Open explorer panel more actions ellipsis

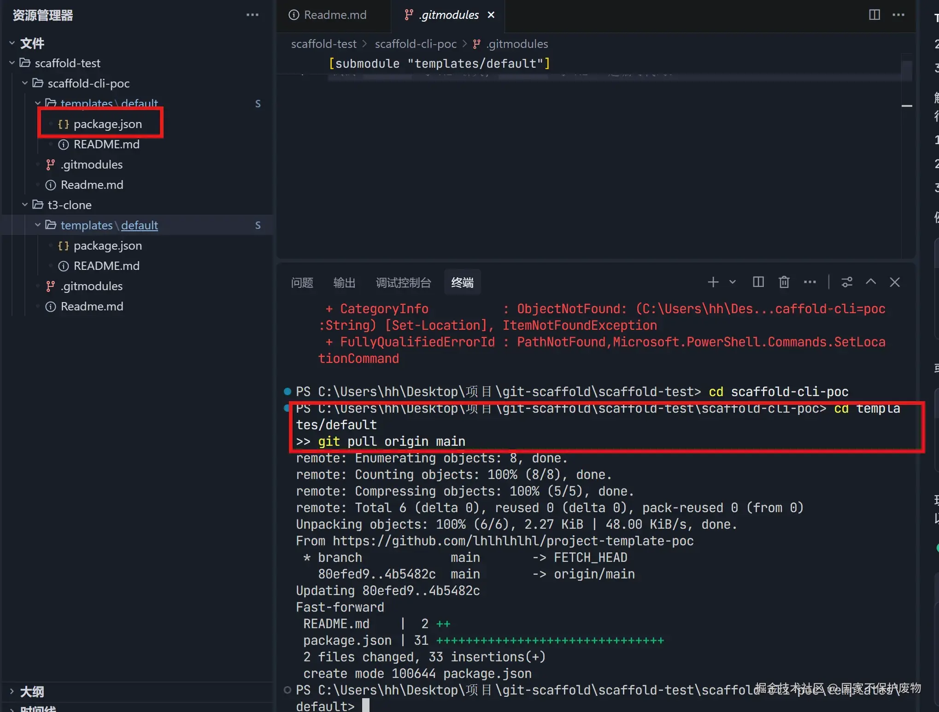point(252,15)
